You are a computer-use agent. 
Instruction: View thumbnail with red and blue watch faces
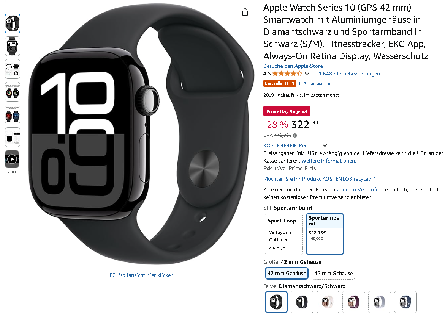[12, 114]
